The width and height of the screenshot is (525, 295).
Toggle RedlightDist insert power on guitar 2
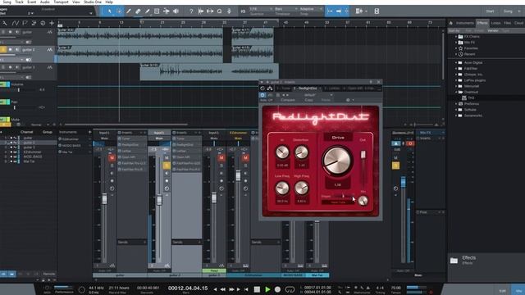pyautogui.click(x=174, y=145)
